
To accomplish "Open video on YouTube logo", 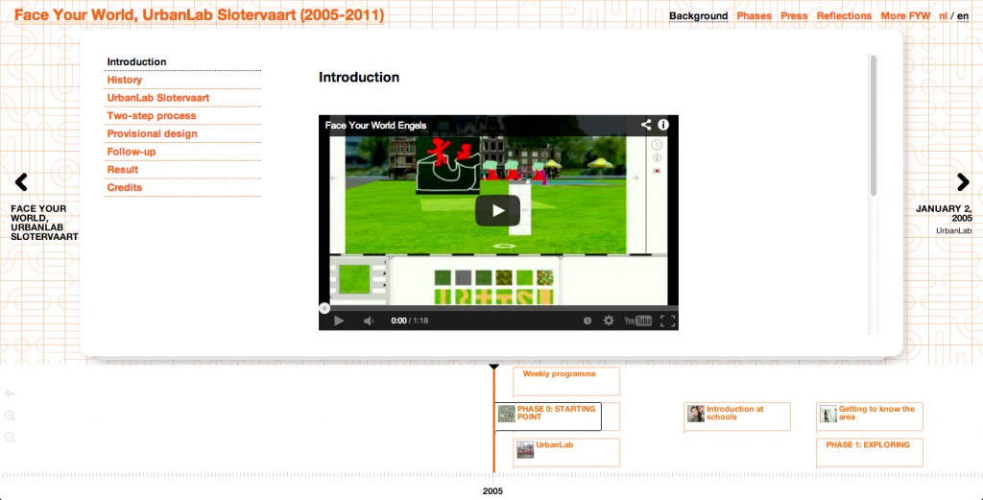I will (x=637, y=321).
